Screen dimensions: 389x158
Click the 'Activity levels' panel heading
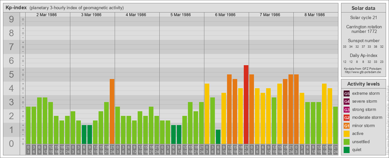(363, 84)
